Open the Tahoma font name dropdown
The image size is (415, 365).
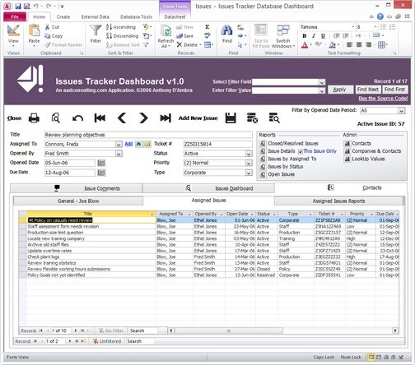(353, 27)
